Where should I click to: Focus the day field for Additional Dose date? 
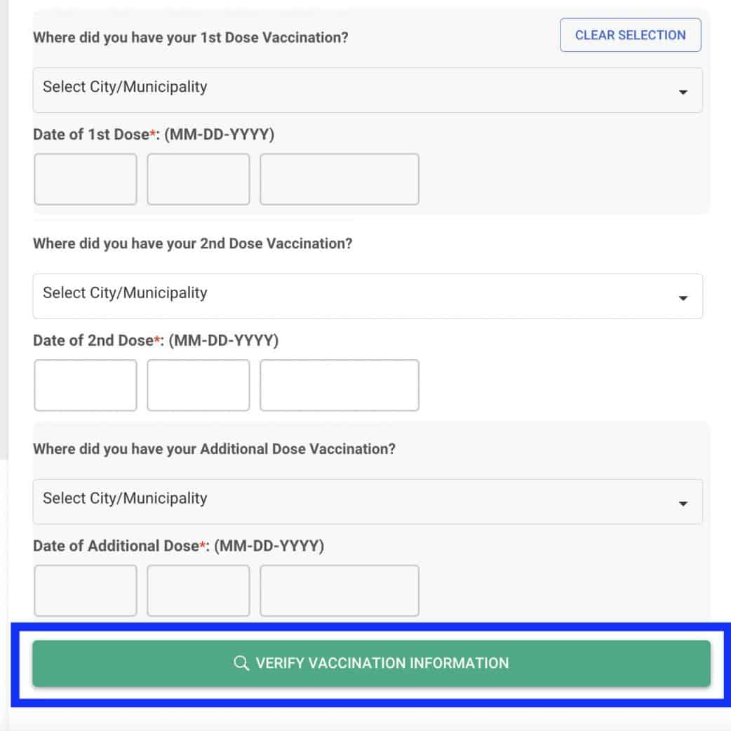pyautogui.click(x=198, y=591)
